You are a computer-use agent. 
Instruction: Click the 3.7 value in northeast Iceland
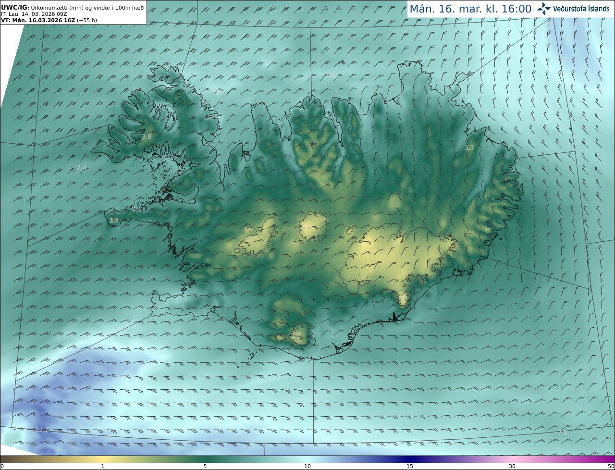click(x=469, y=148)
